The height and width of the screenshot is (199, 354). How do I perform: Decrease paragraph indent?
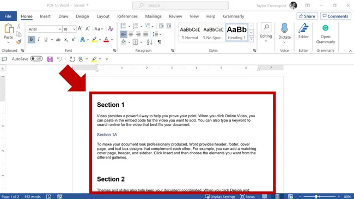point(161,26)
